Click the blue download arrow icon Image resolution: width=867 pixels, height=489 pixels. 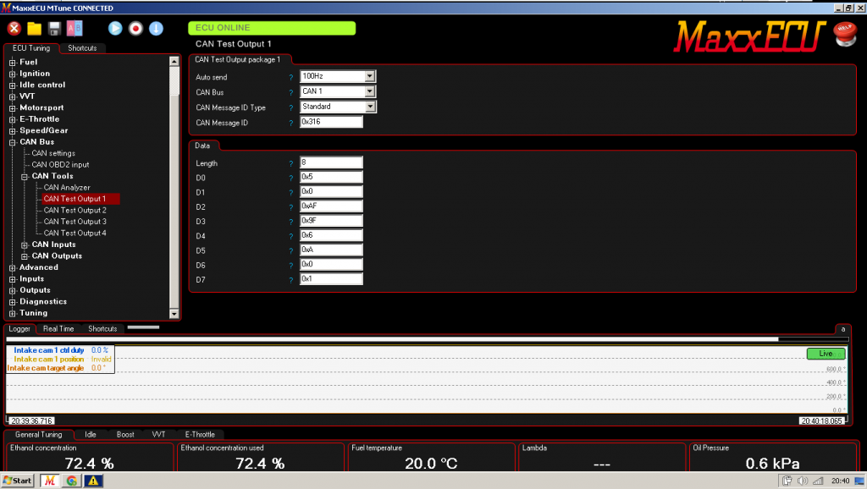[156, 28]
